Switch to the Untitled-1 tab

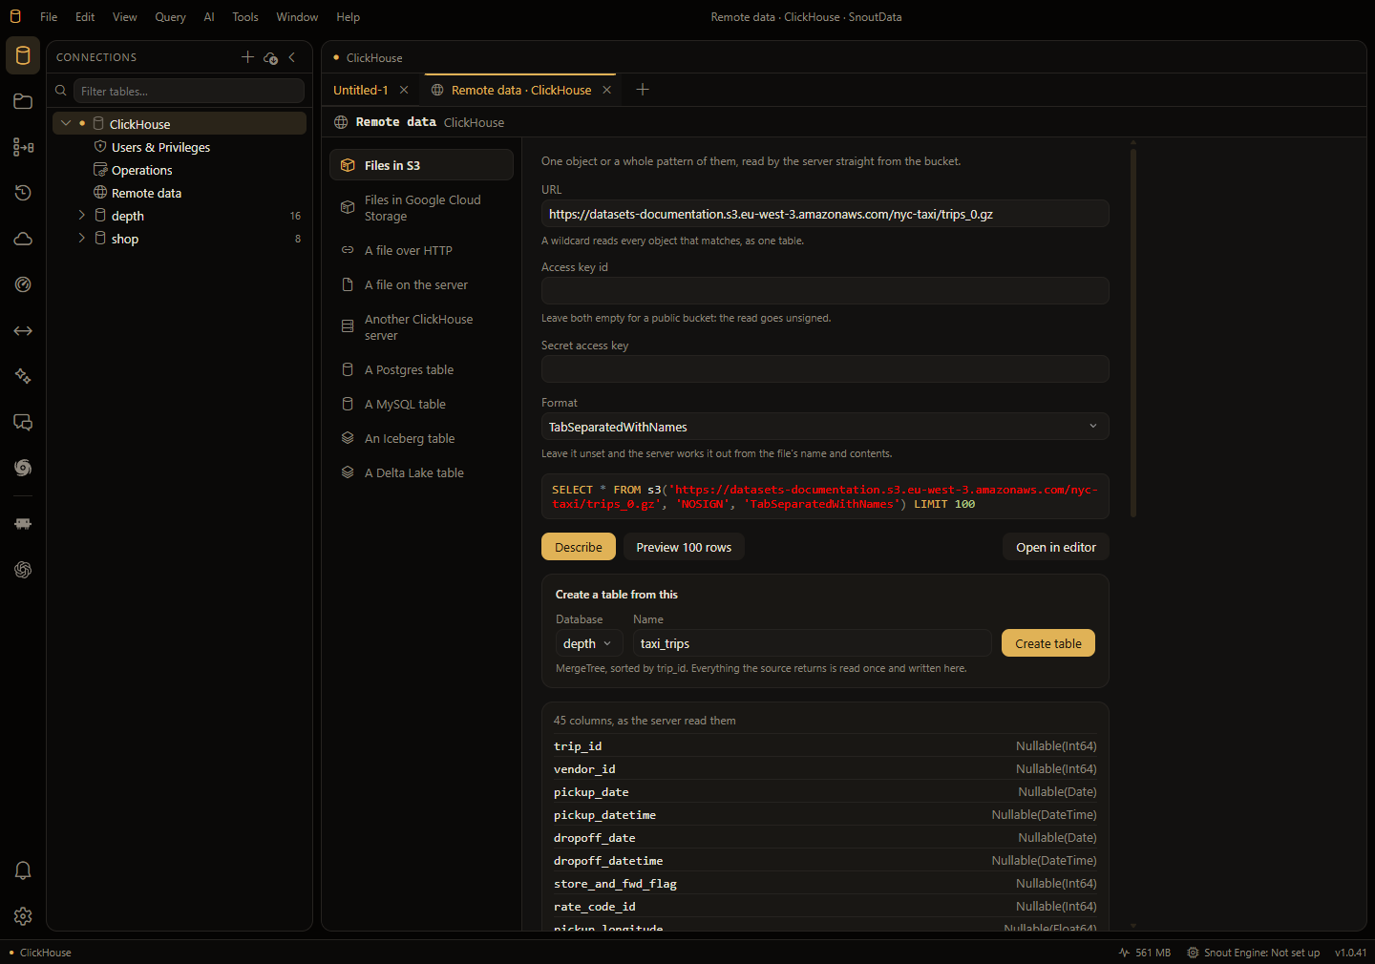[x=361, y=90]
